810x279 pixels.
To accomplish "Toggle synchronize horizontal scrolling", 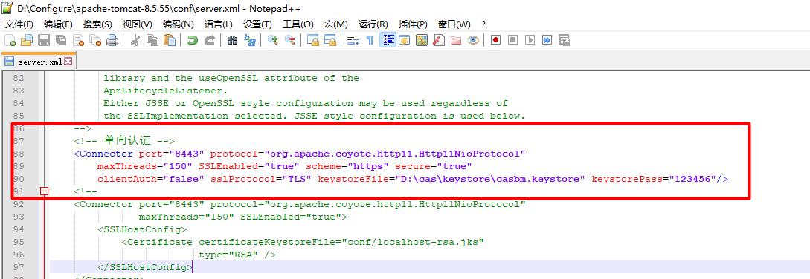I will [330, 40].
